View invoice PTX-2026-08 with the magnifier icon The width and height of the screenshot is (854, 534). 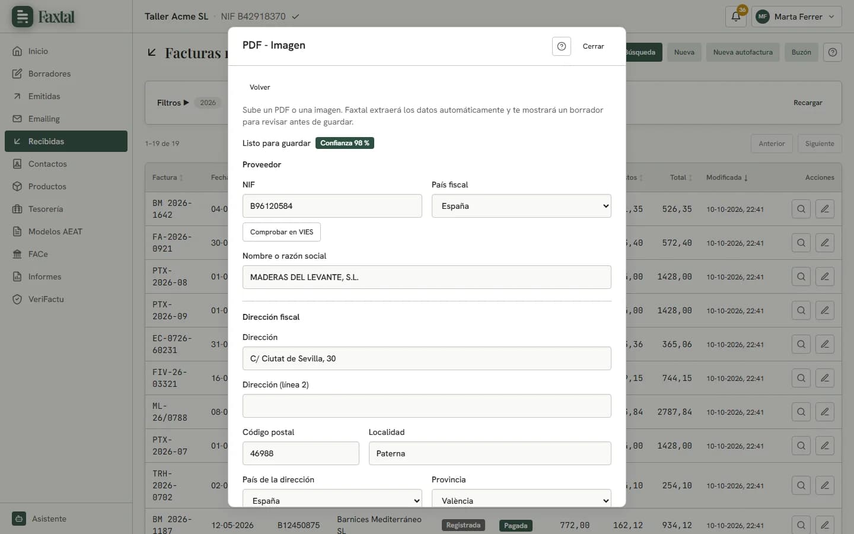click(801, 276)
